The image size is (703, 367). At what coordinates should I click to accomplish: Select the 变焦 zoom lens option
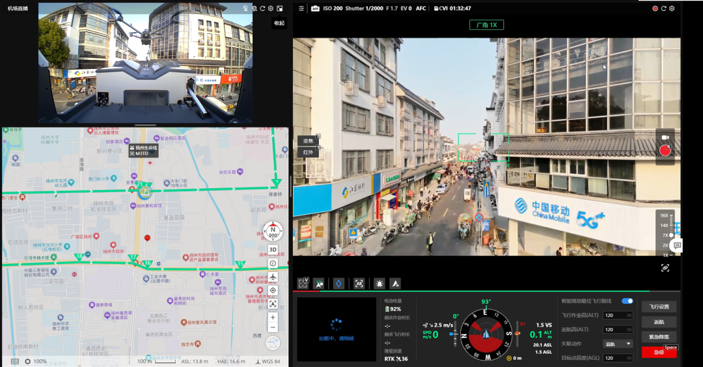click(x=309, y=141)
